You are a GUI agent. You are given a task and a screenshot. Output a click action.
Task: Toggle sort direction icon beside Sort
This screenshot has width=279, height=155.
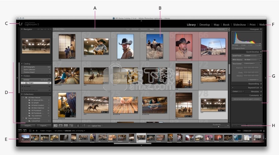pos(84,126)
